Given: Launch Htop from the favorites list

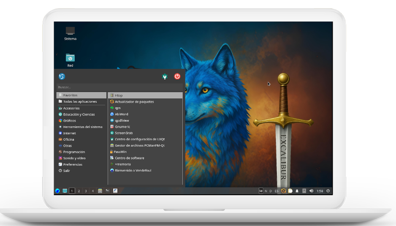Looking at the screenshot, I should tap(119, 95).
